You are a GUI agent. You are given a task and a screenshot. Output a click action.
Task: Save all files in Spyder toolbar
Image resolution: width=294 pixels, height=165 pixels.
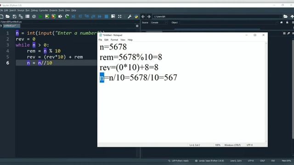(21, 16)
